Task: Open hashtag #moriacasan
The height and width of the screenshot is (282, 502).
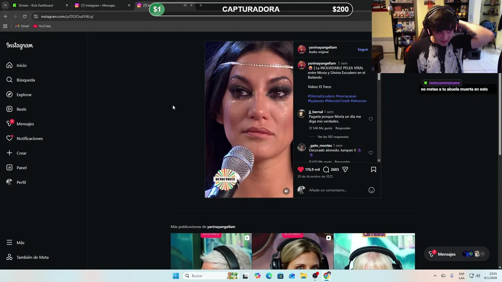Action: 346,96
